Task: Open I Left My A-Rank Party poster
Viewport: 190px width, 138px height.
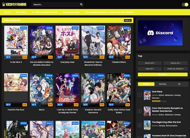Action: tap(67, 90)
